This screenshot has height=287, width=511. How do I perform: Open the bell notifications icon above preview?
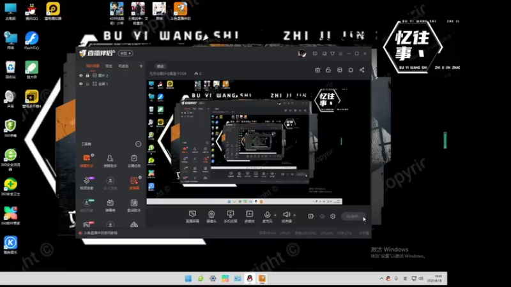pos(351,70)
